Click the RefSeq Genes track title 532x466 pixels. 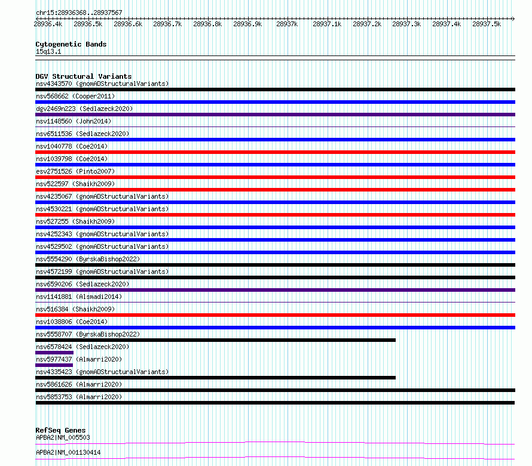(x=60, y=430)
